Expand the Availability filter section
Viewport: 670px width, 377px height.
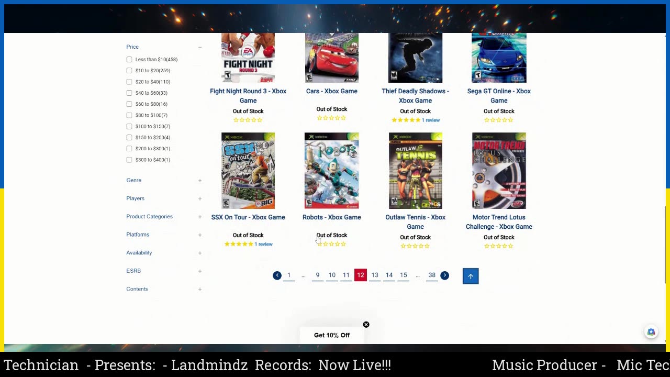pos(199,253)
